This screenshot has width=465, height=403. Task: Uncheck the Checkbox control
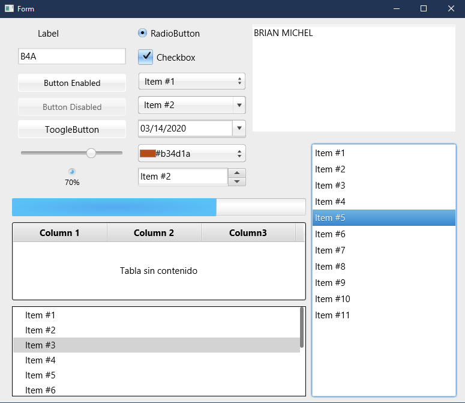tap(145, 57)
